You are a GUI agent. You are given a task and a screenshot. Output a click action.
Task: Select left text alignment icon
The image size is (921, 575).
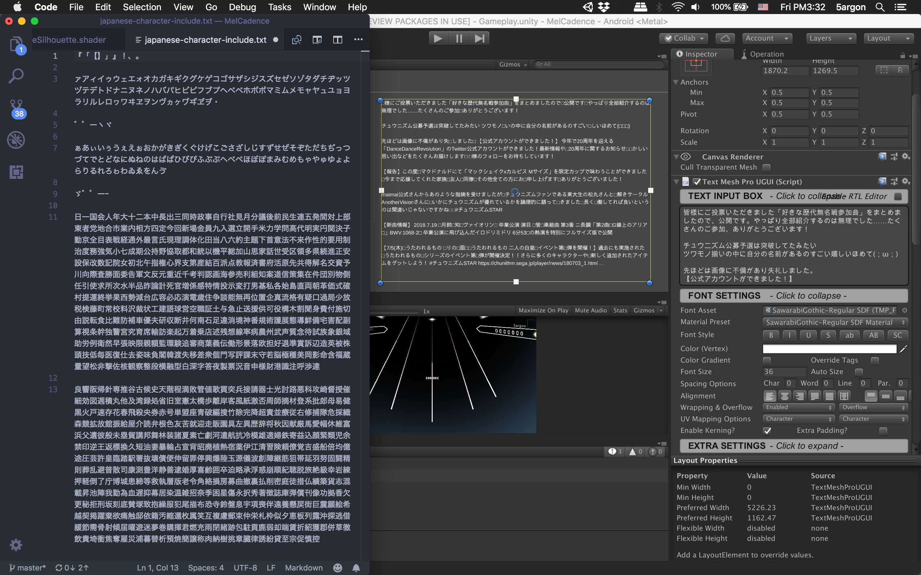coord(769,396)
